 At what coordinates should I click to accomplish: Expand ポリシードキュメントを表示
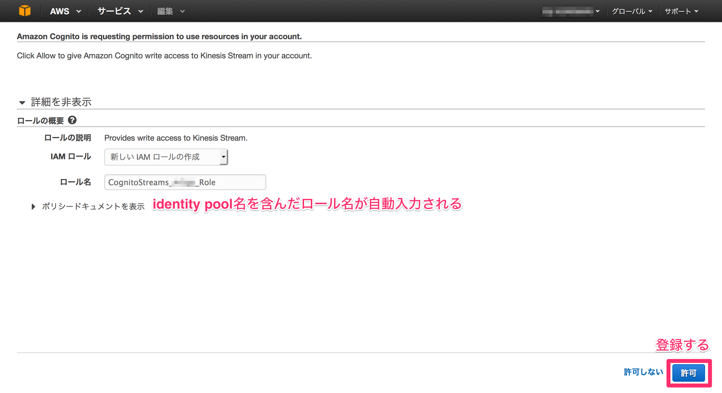pyautogui.click(x=88, y=206)
